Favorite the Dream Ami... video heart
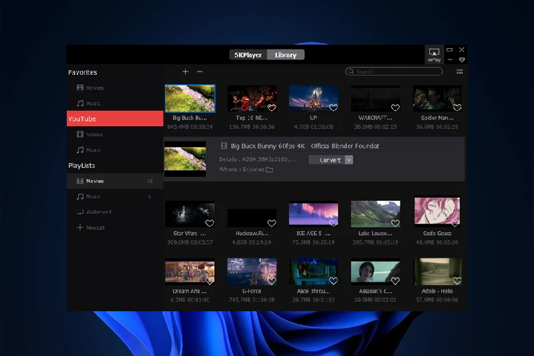This screenshot has height=356, width=534. pos(210,281)
